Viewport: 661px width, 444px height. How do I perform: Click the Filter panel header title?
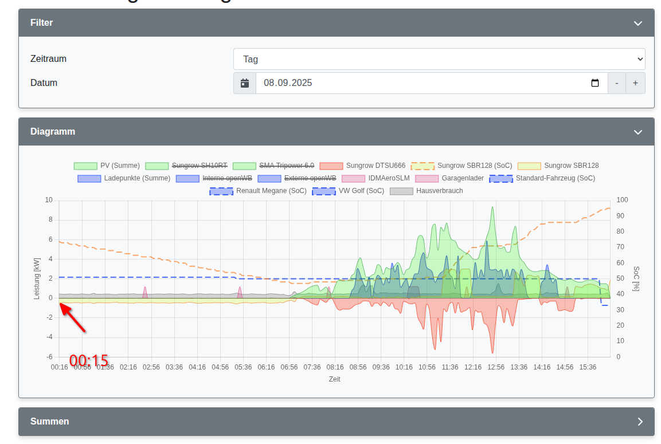coord(42,23)
